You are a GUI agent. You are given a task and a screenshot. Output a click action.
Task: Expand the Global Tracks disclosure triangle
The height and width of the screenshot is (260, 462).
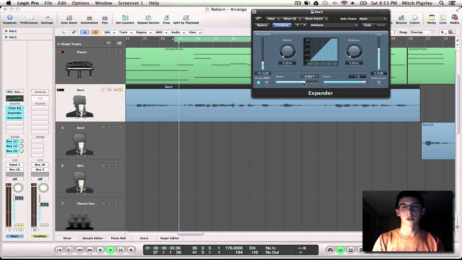coord(58,44)
